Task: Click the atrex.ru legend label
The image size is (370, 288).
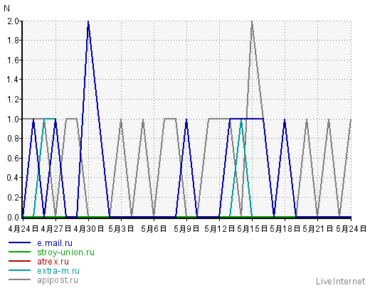Action: [x=53, y=262]
